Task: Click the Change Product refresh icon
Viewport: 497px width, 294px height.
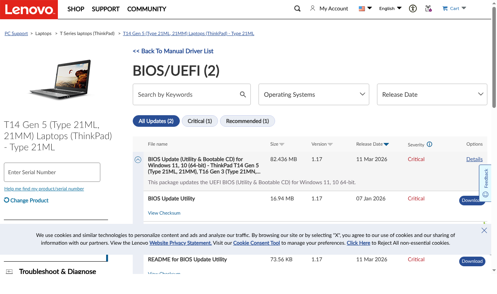Action: pos(7,200)
